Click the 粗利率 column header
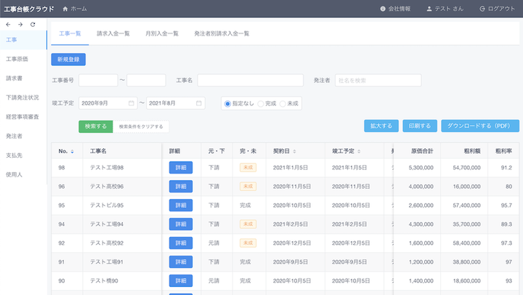This screenshot has height=295, width=523. (x=503, y=151)
